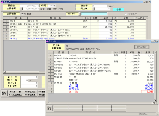Click RTA-55i product code in back window

pyautogui.click(x=13, y=27)
